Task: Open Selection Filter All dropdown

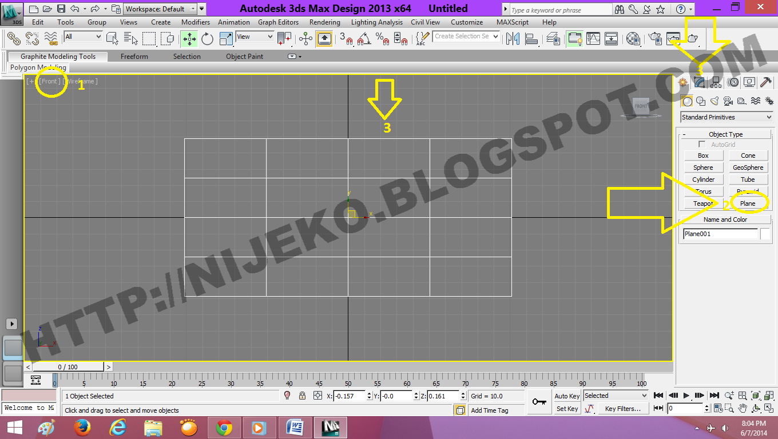Action: coord(83,37)
